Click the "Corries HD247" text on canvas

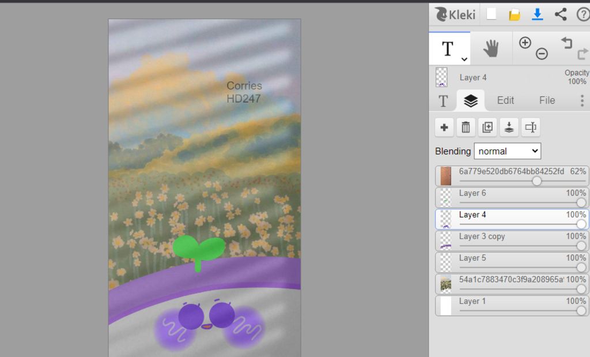(244, 92)
